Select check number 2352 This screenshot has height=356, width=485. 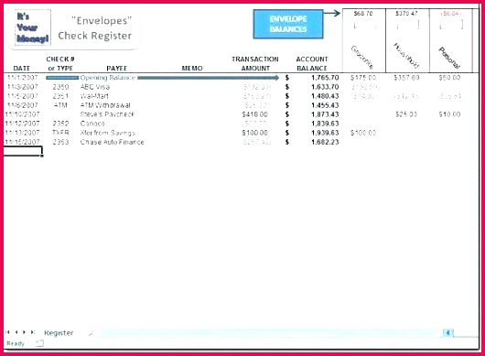coord(60,124)
